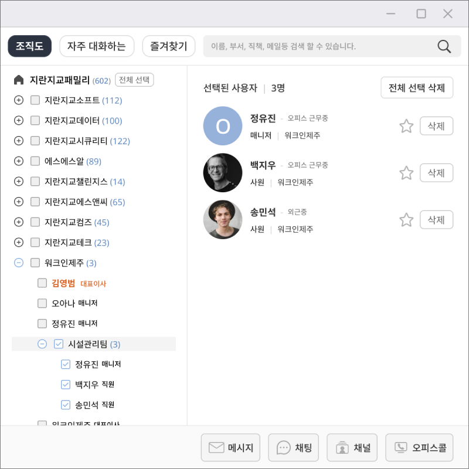Click the home icon beside 지란지교패밀리
The height and width of the screenshot is (469, 469).
point(20,80)
